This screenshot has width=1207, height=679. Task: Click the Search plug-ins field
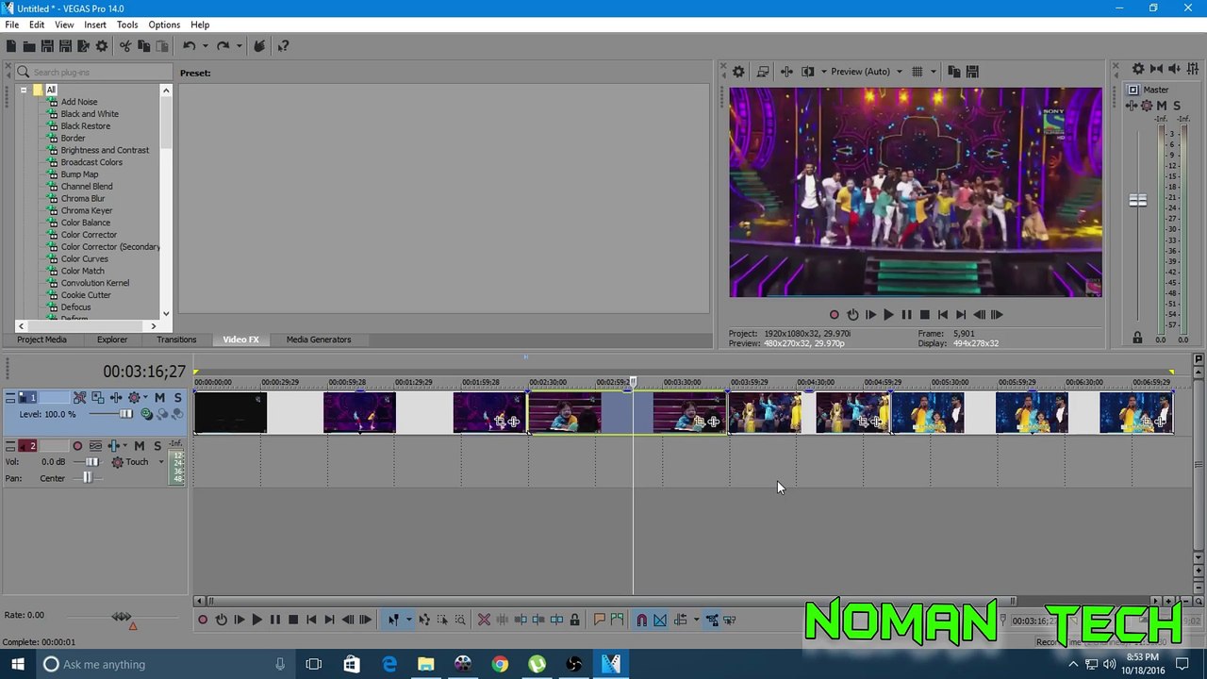[x=94, y=72]
